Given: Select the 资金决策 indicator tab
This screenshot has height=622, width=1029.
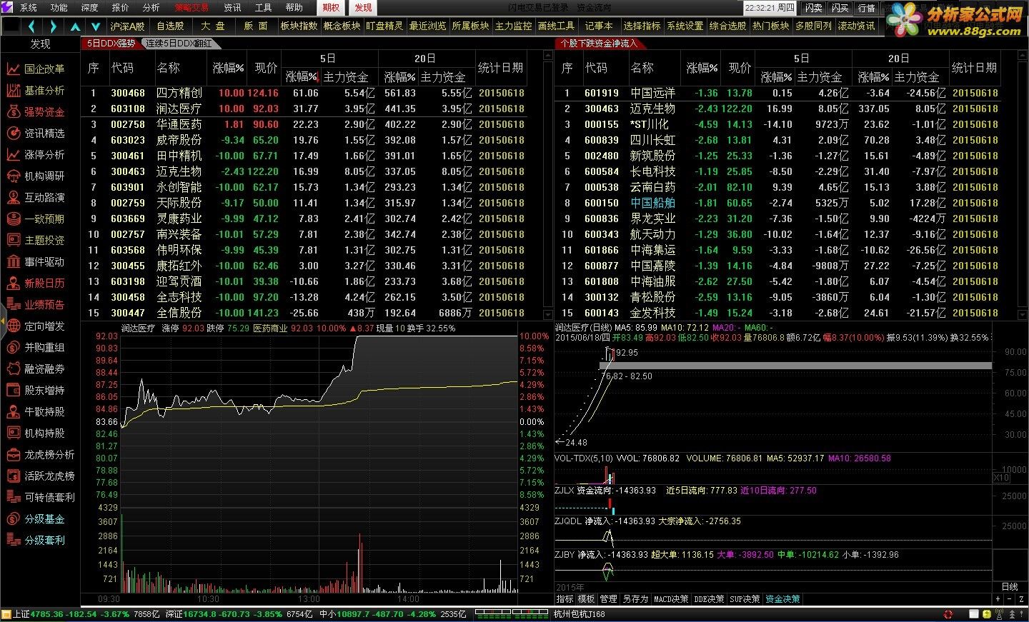Looking at the screenshot, I should (782, 599).
